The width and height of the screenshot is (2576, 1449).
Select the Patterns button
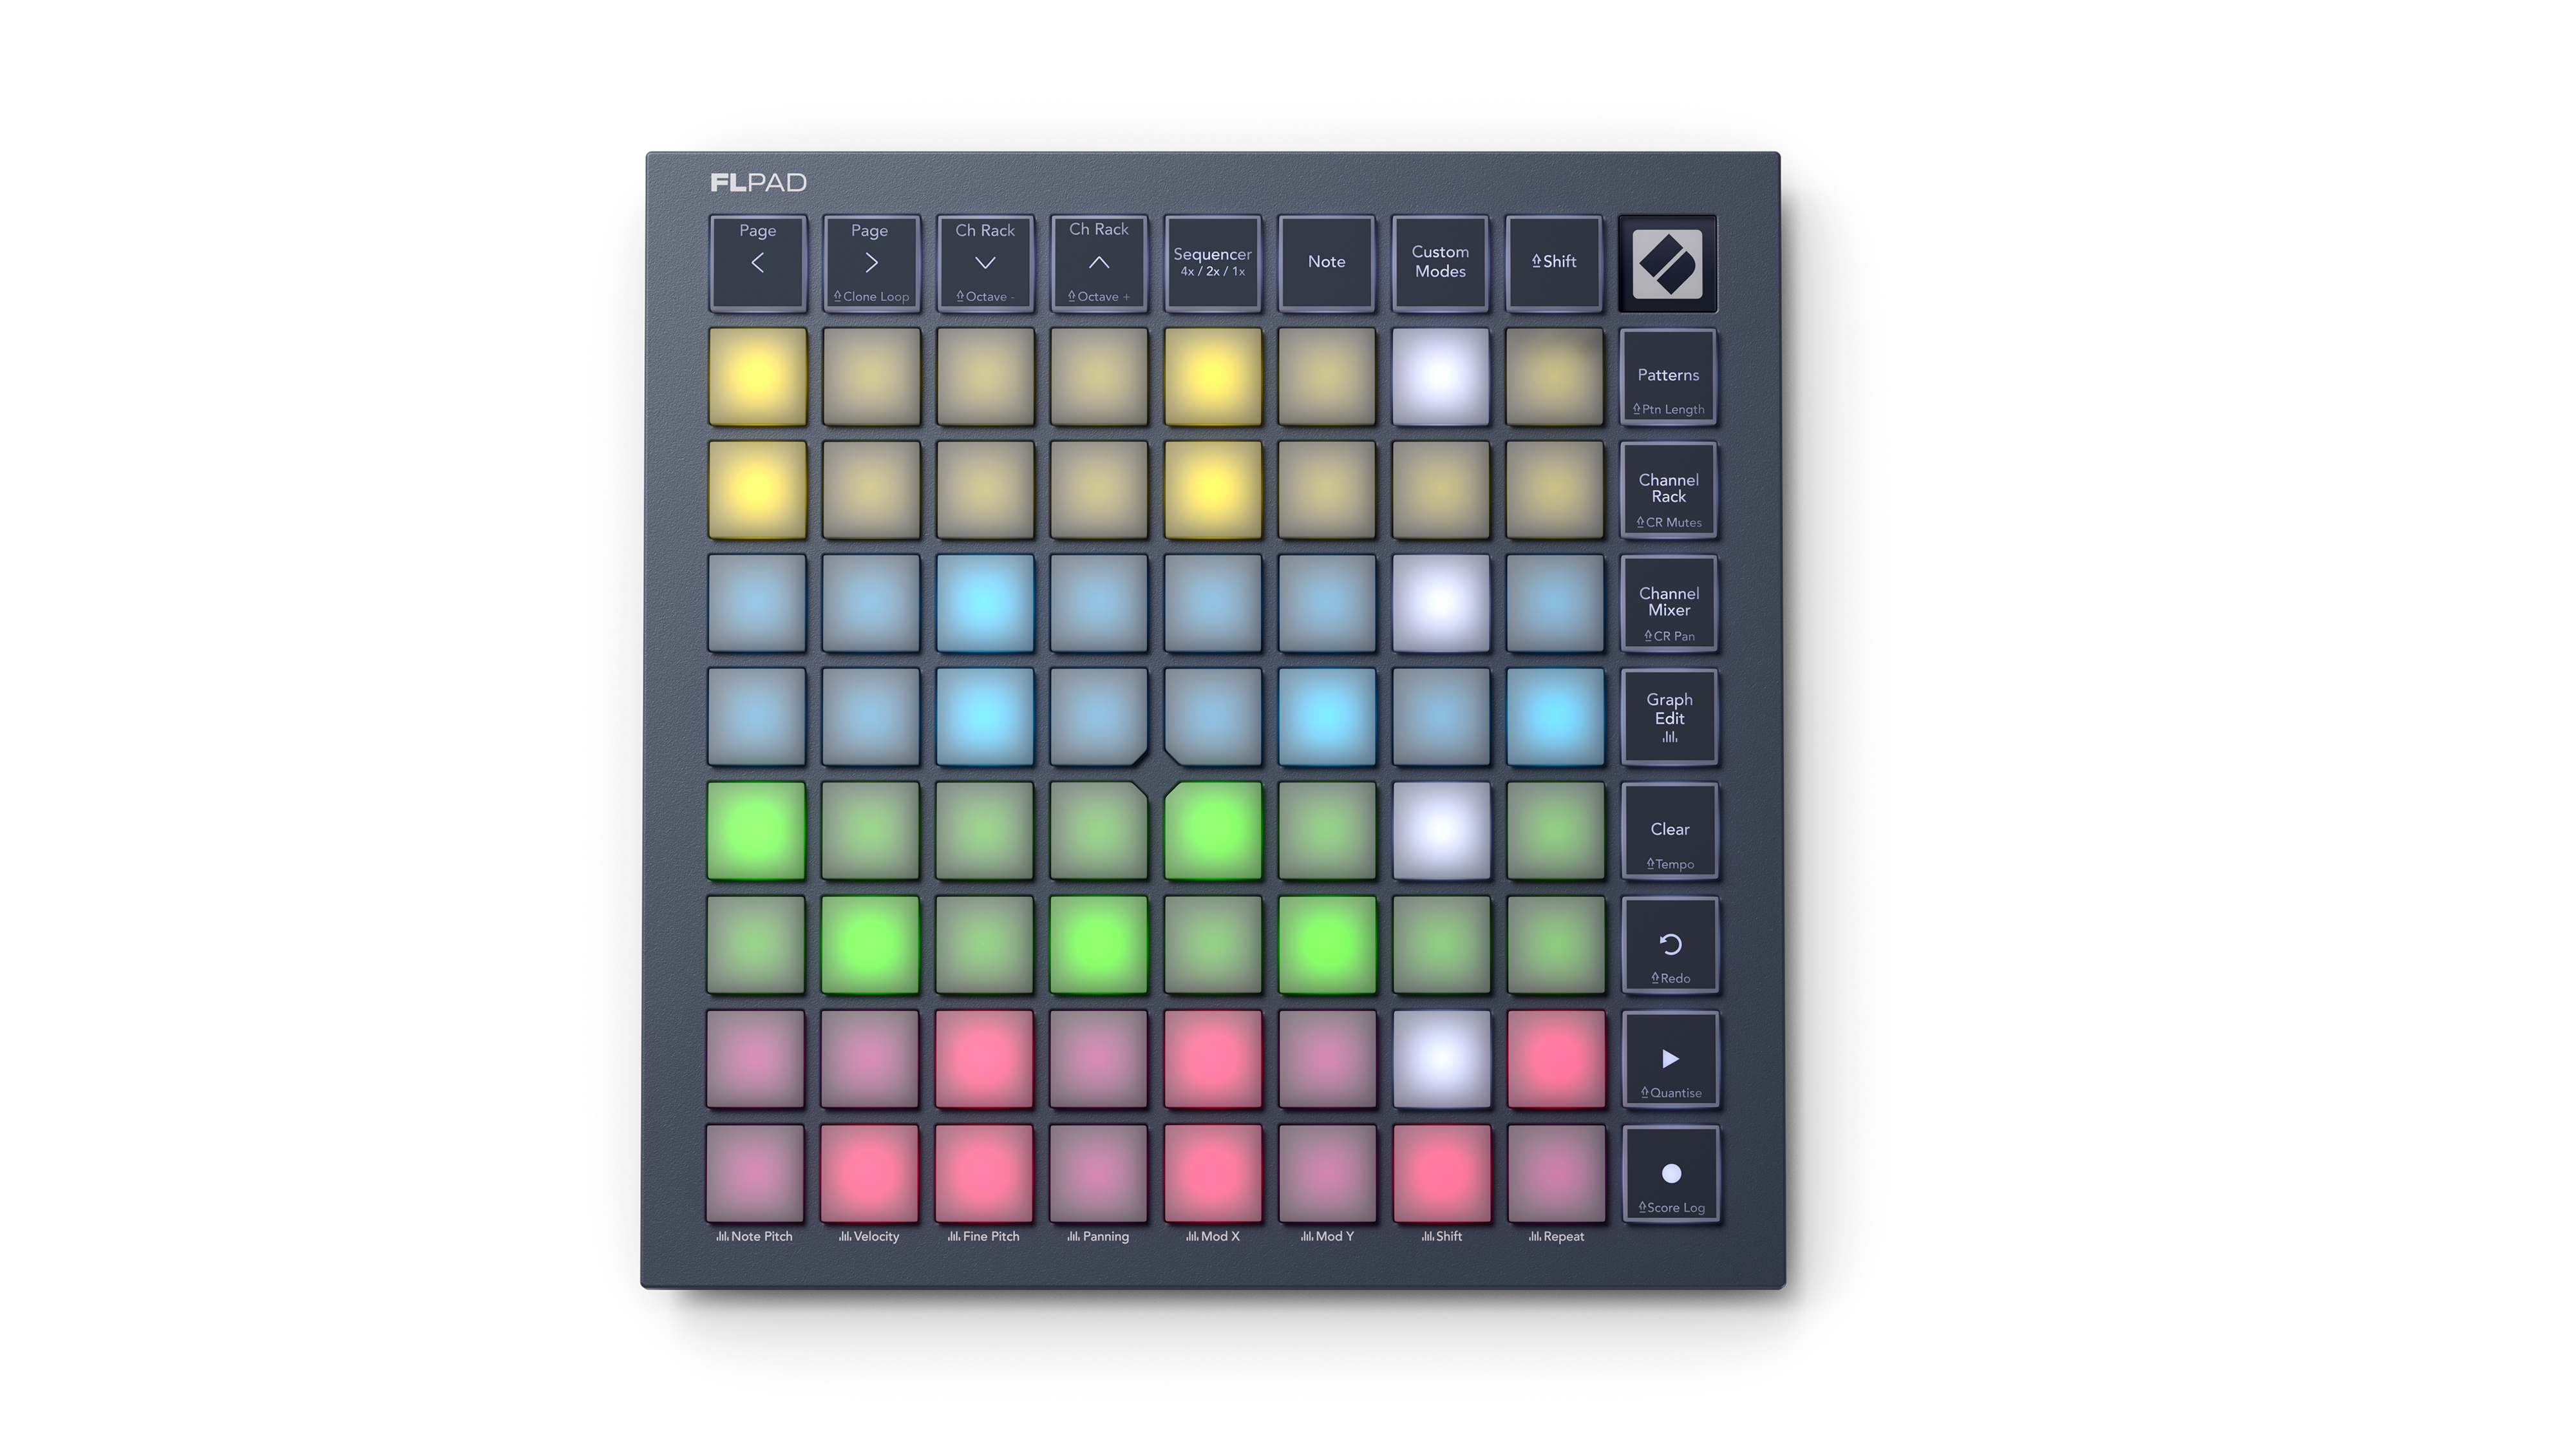coord(1668,377)
